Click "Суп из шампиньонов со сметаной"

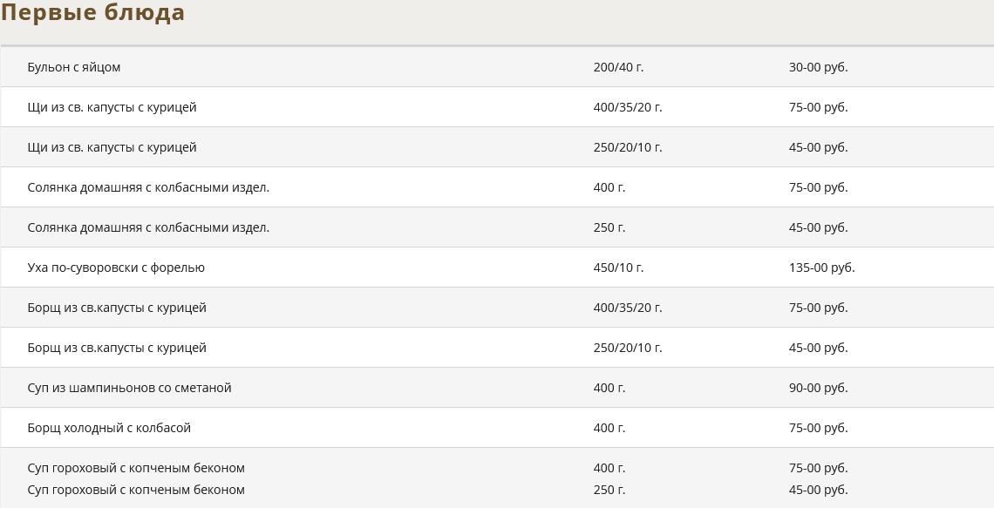tap(129, 388)
